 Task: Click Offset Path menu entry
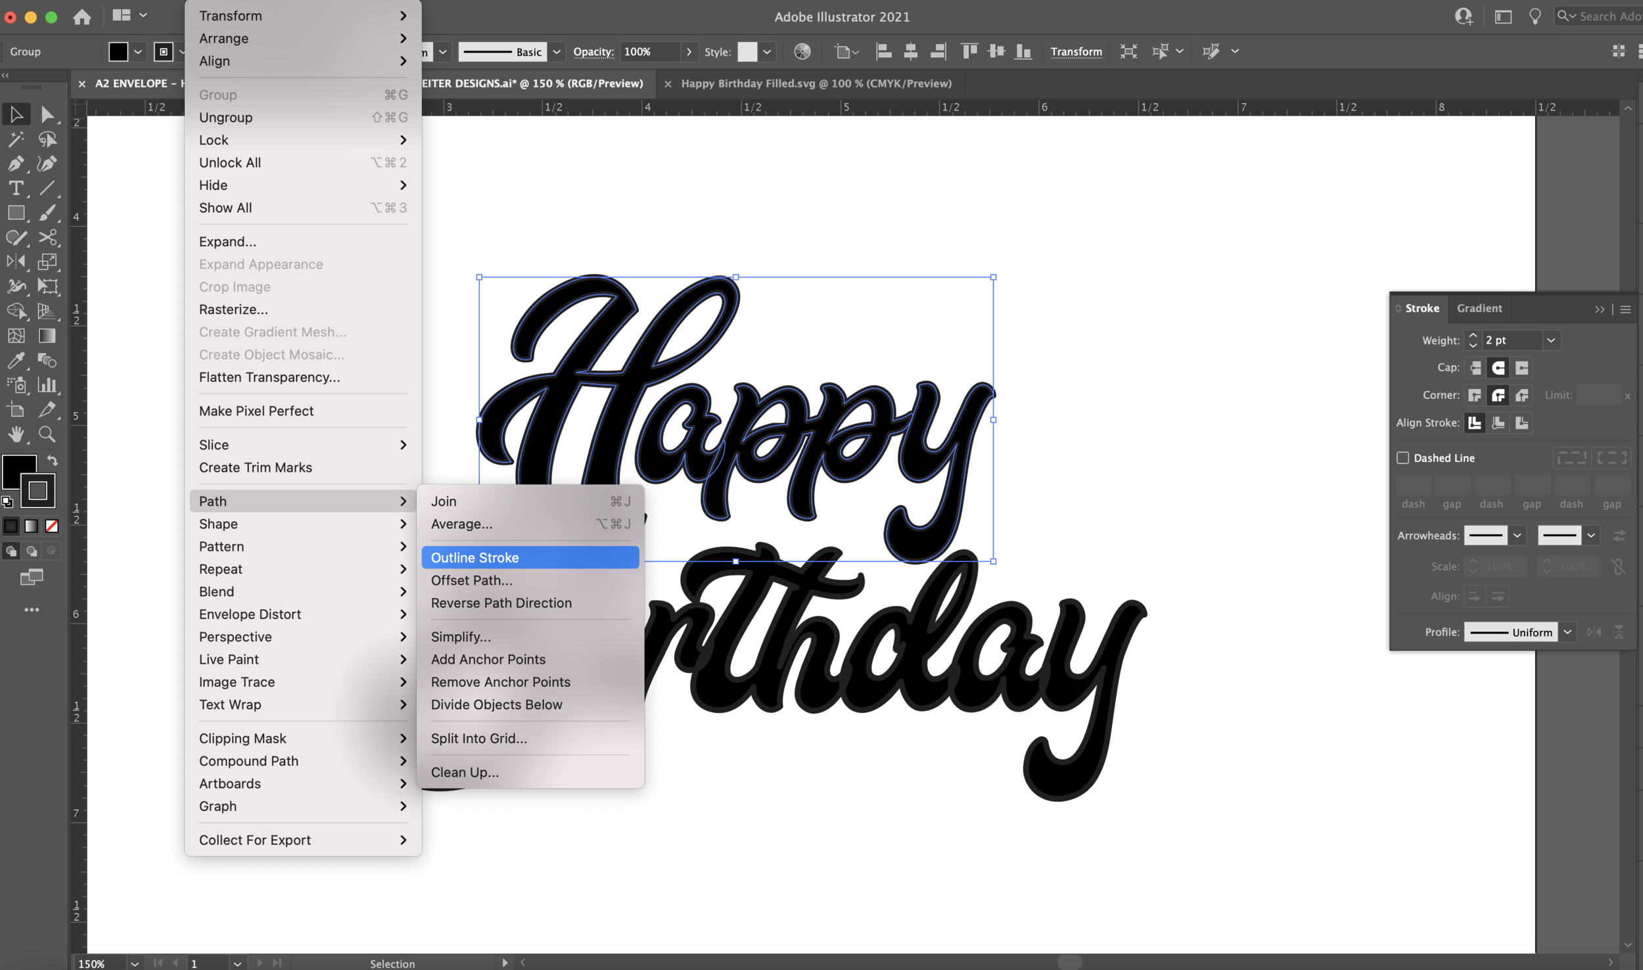(x=471, y=580)
